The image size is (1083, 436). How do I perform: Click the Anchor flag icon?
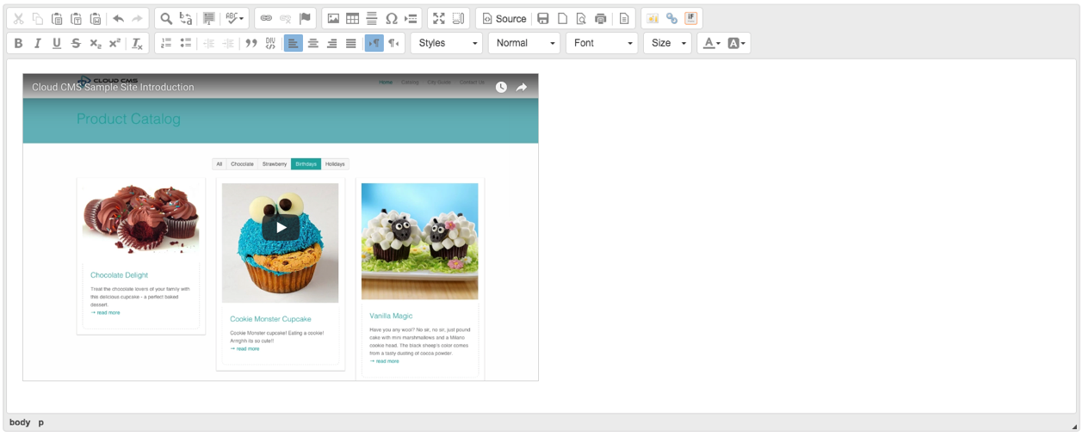click(x=305, y=18)
